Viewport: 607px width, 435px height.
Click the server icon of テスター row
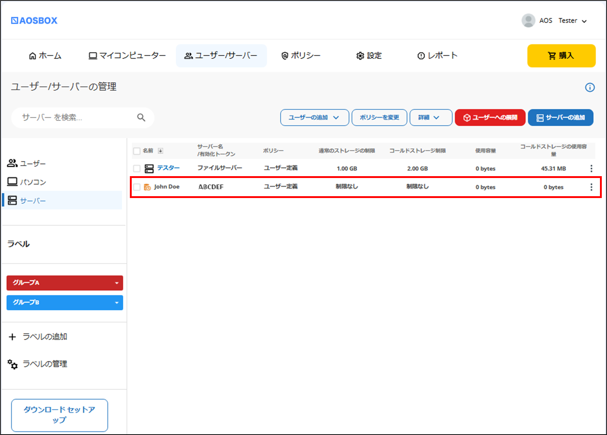click(x=149, y=169)
